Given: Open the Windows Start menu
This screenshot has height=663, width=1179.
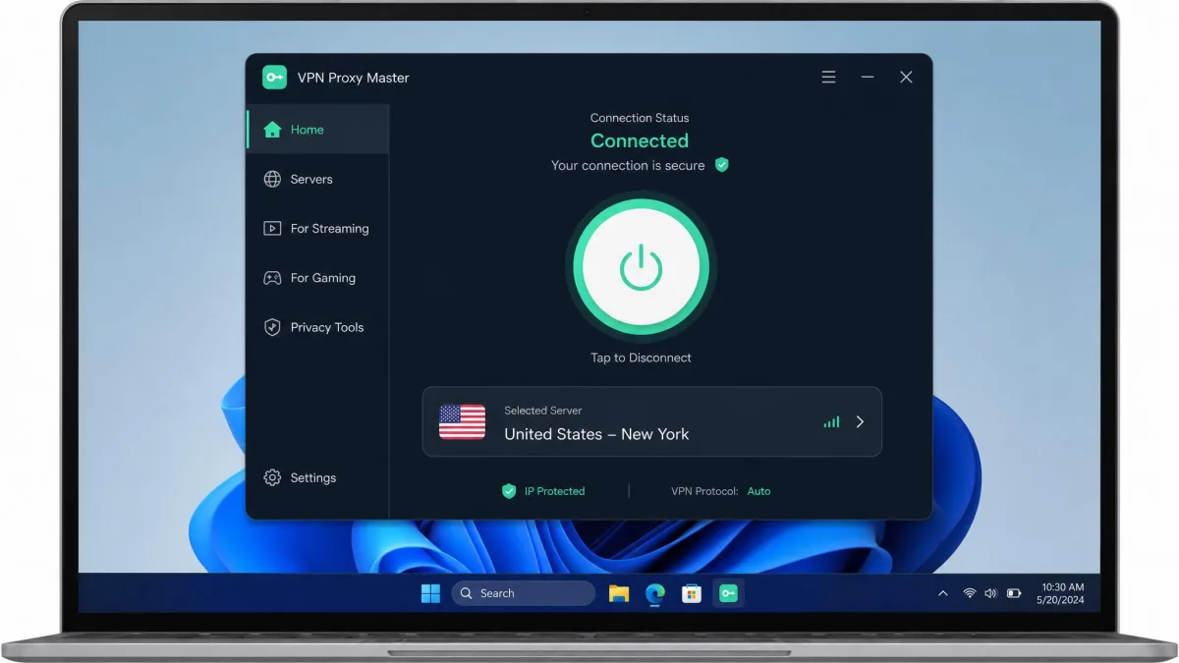Looking at the screenshot, I should 430,593.
